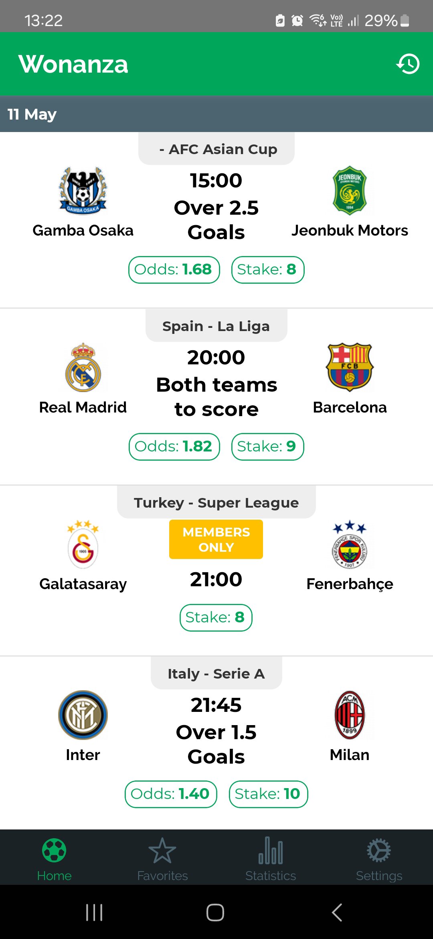Select the Barcelona club crest
This screenshot has height=939, width=433.
click(x=350, y=367)
